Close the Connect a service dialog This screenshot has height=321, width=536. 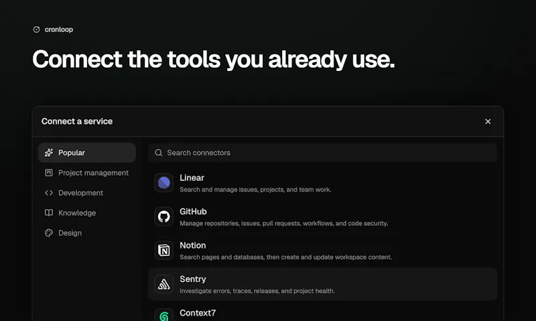(488, 121)
